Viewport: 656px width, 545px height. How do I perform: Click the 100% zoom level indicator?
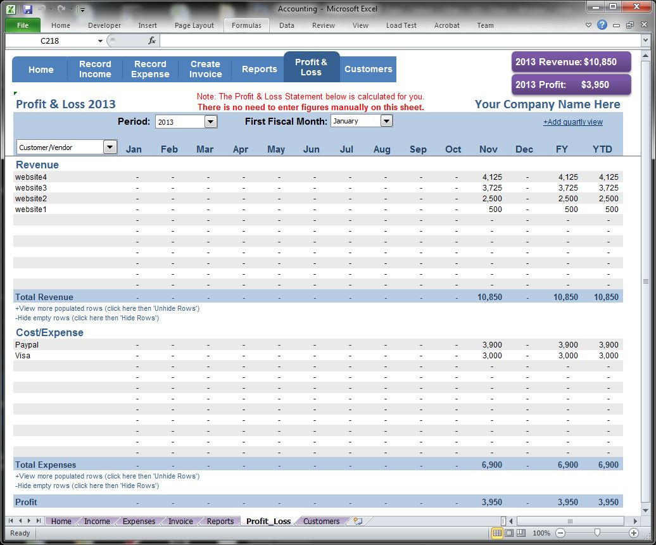click(x=541, y=533)
